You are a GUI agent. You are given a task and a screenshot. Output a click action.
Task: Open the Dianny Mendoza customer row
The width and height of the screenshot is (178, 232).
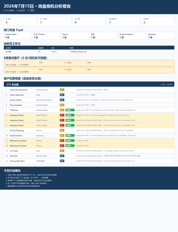pyautogui.click(x=89, y=161)
